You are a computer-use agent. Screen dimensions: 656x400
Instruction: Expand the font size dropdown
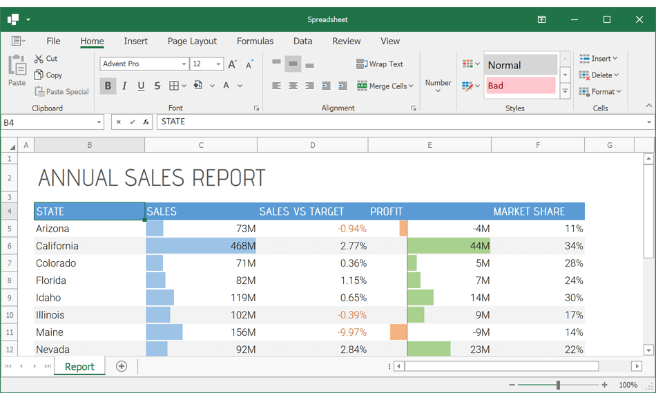[x=220, y=64]
